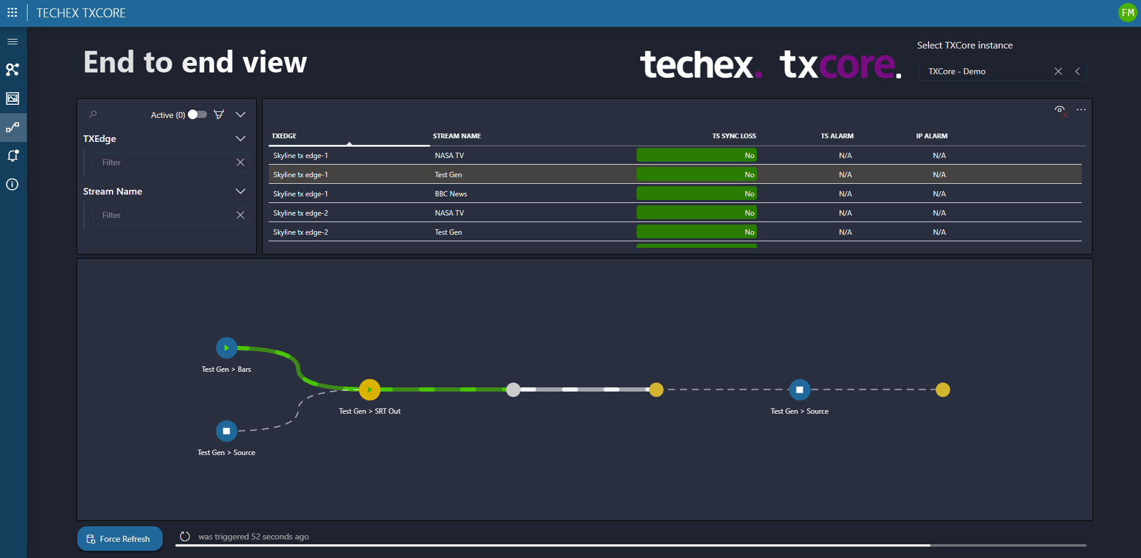Click the 'was triggered 52 seconds ago' text
1141x558 pixels.
(254, 536)
